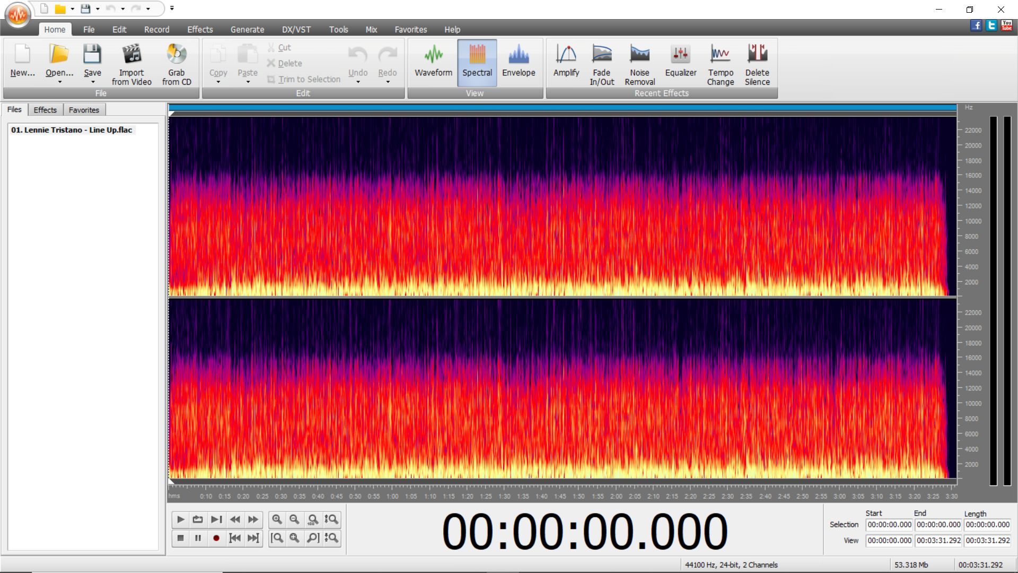Select 01. Lennie Tristano - Line Up.flac

pyautogui.click(x=72, y=130)
